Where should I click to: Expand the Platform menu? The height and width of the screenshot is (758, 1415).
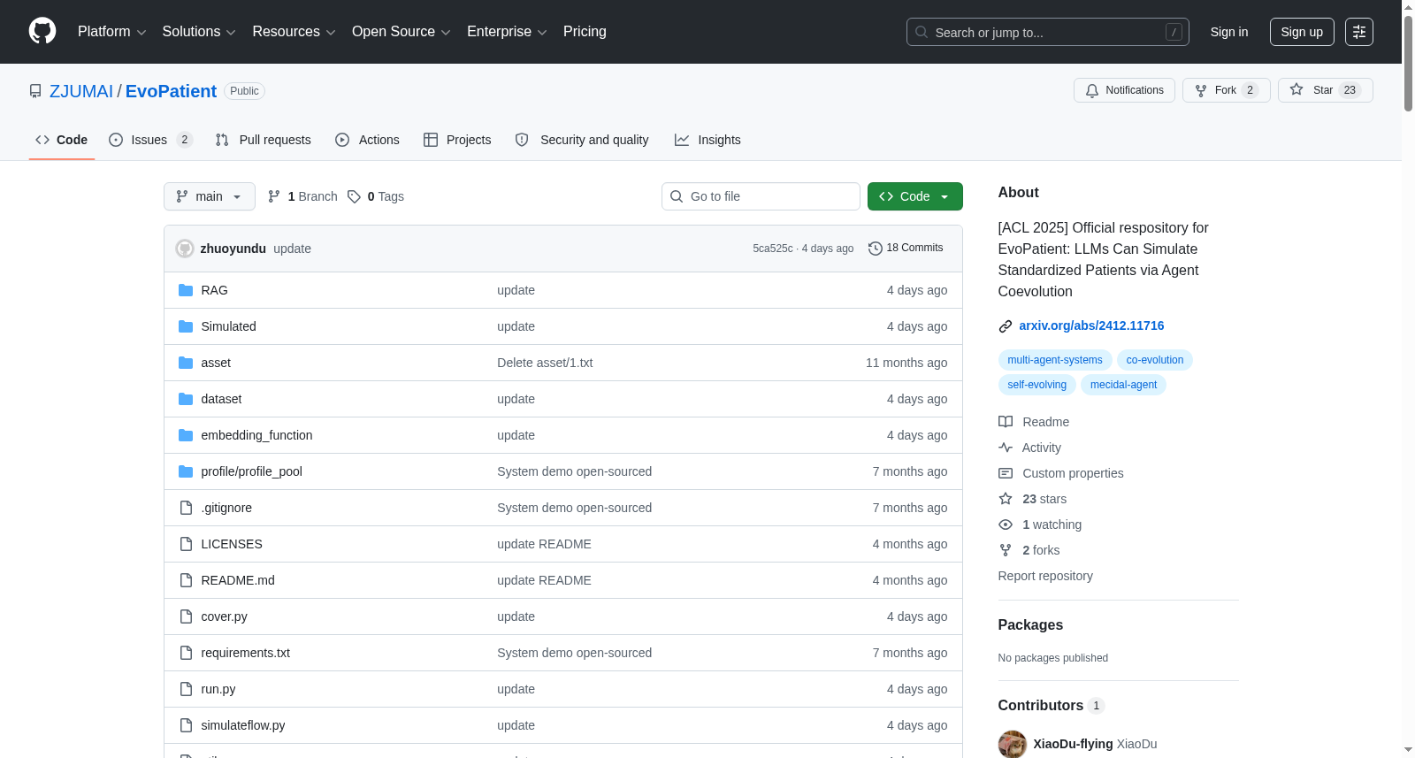(x=111, y=32)
